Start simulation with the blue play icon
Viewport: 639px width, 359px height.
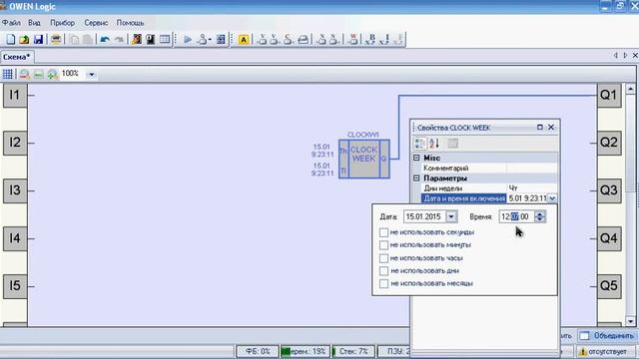point(188,40)
